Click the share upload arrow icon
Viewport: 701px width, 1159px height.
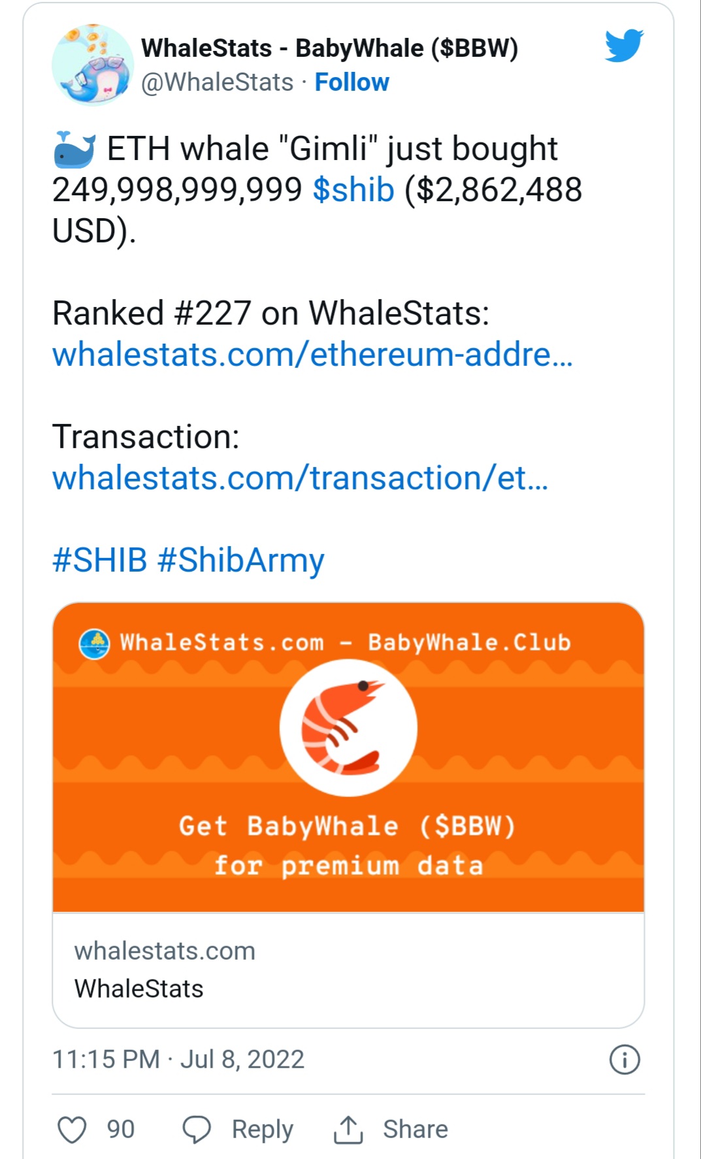348,1130
